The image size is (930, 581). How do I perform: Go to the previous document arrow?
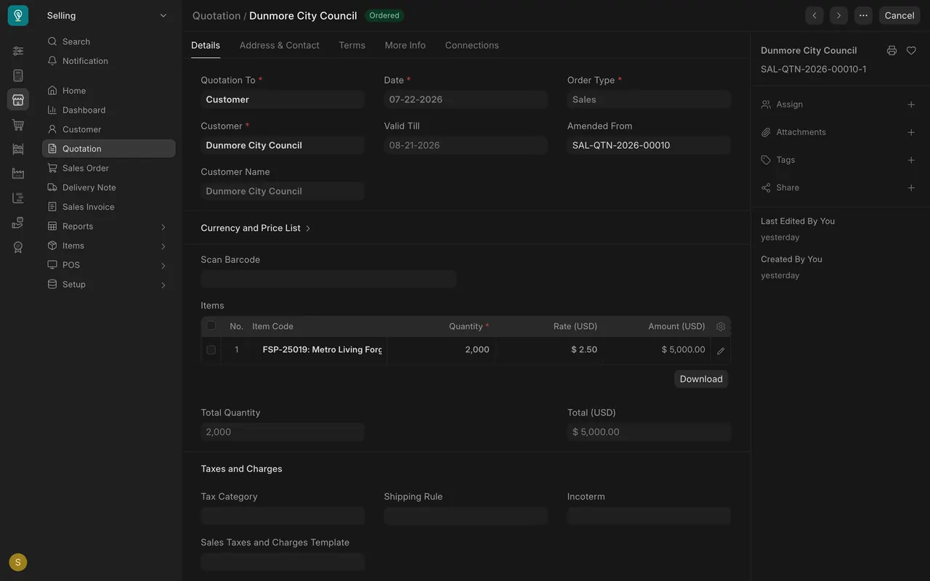[814, 15]
